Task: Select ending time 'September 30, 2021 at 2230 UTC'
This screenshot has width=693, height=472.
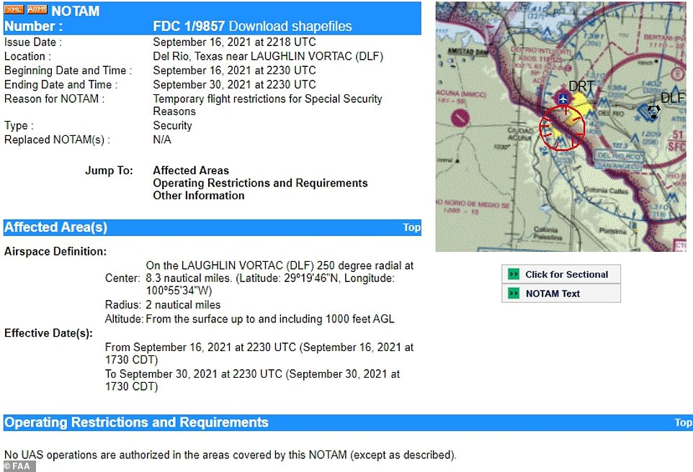Action: 234,85
